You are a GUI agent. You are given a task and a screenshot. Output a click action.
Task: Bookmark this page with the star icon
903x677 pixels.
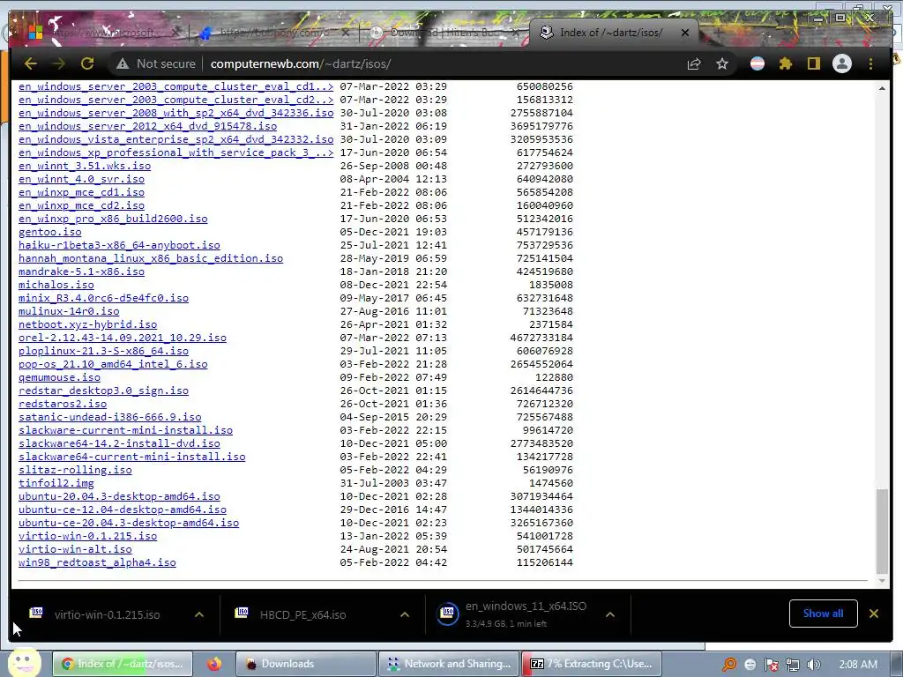[x=722, y=63]
